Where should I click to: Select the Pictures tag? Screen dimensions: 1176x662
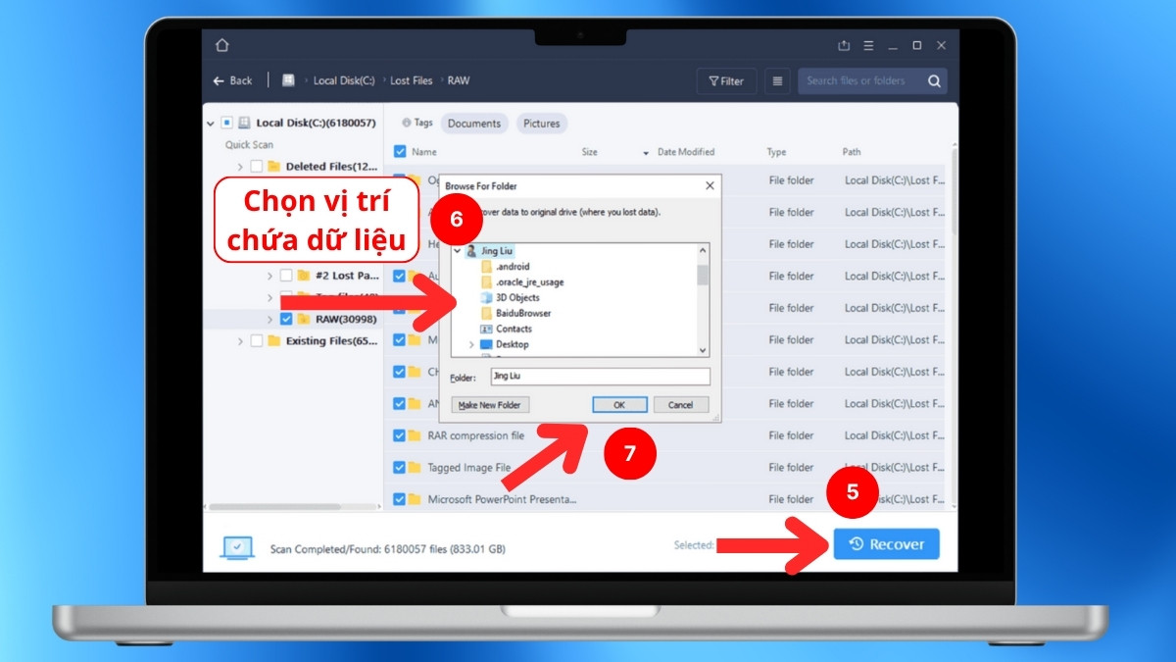(541, 124)
